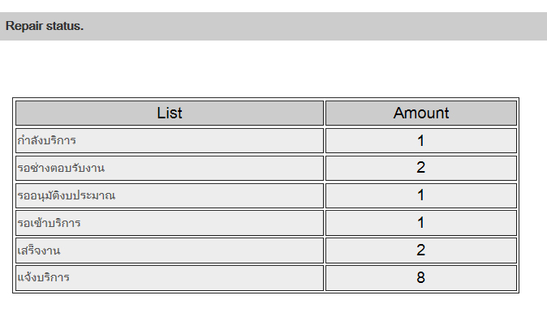
Task: Click the amount for รอช่างตอบรับงาน
Action: pos(421,168)
